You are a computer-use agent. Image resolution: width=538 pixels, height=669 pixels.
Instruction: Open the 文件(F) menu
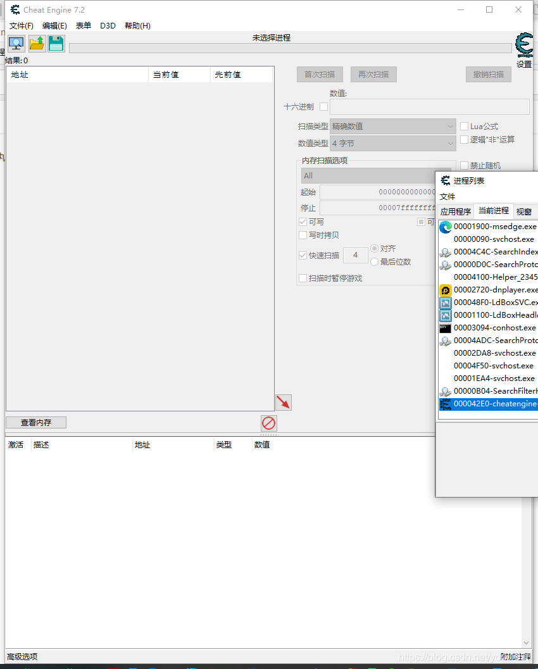coord(22,25)
